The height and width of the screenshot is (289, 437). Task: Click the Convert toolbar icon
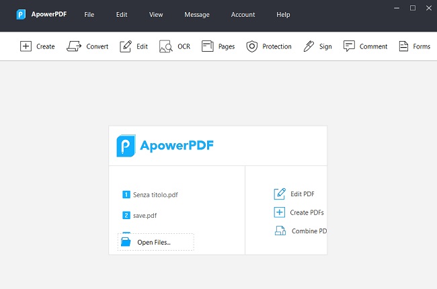coord(74,46)
